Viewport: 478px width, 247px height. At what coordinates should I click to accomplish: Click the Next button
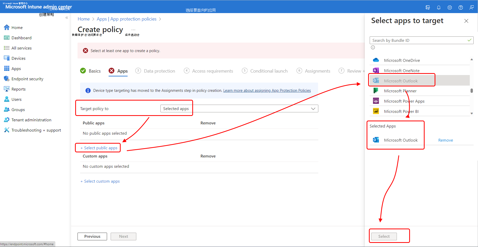[x=123, y=236]
